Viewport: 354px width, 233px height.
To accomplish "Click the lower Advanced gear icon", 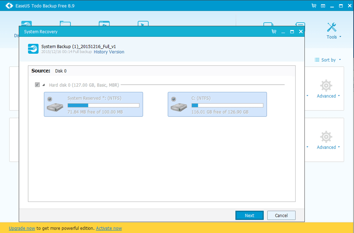I will click(326, 137).
